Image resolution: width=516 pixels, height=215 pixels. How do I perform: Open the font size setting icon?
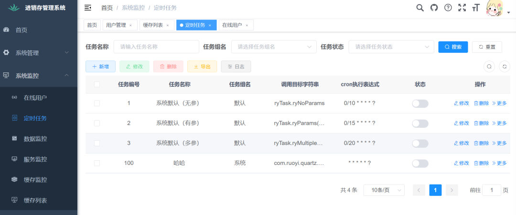pyautogui.click(x=475, y=8)
